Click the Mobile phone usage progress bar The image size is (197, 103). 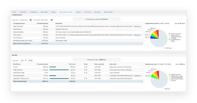click(59, 73)
